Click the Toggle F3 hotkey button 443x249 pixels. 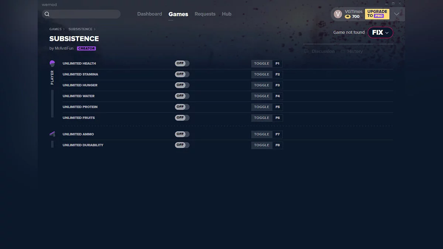tap(267, 85)
